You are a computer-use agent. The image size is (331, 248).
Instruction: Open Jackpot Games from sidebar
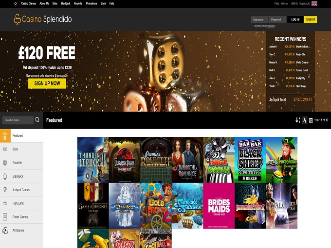pos(21,190)
